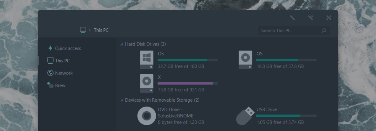Focus the Search This PC field
Screen dimensions: 376x131
click(x=294, y=31)
